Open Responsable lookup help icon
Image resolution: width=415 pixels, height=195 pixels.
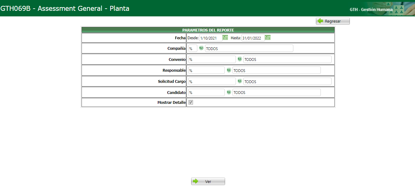pyautogui.click(x=229, y=70)
